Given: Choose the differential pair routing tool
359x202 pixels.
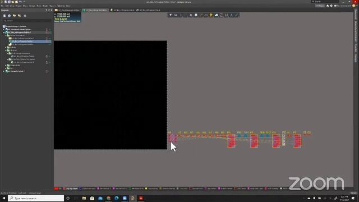Looking at the screenshot, I should (x=206, y=15).
